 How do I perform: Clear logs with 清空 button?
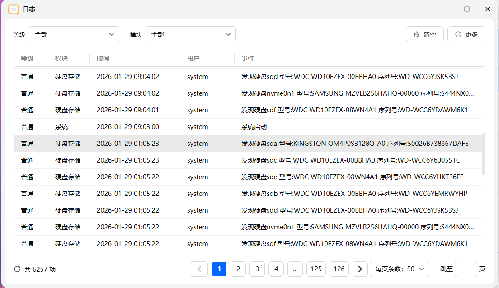(x=424, y=34)
